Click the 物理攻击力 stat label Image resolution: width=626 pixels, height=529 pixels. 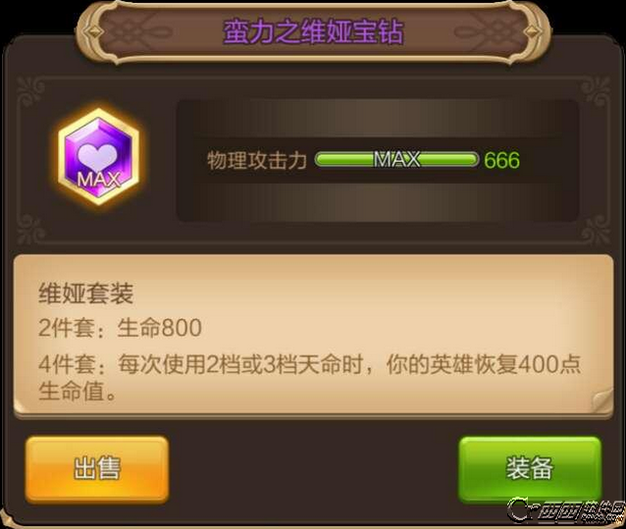coord(257,161)
